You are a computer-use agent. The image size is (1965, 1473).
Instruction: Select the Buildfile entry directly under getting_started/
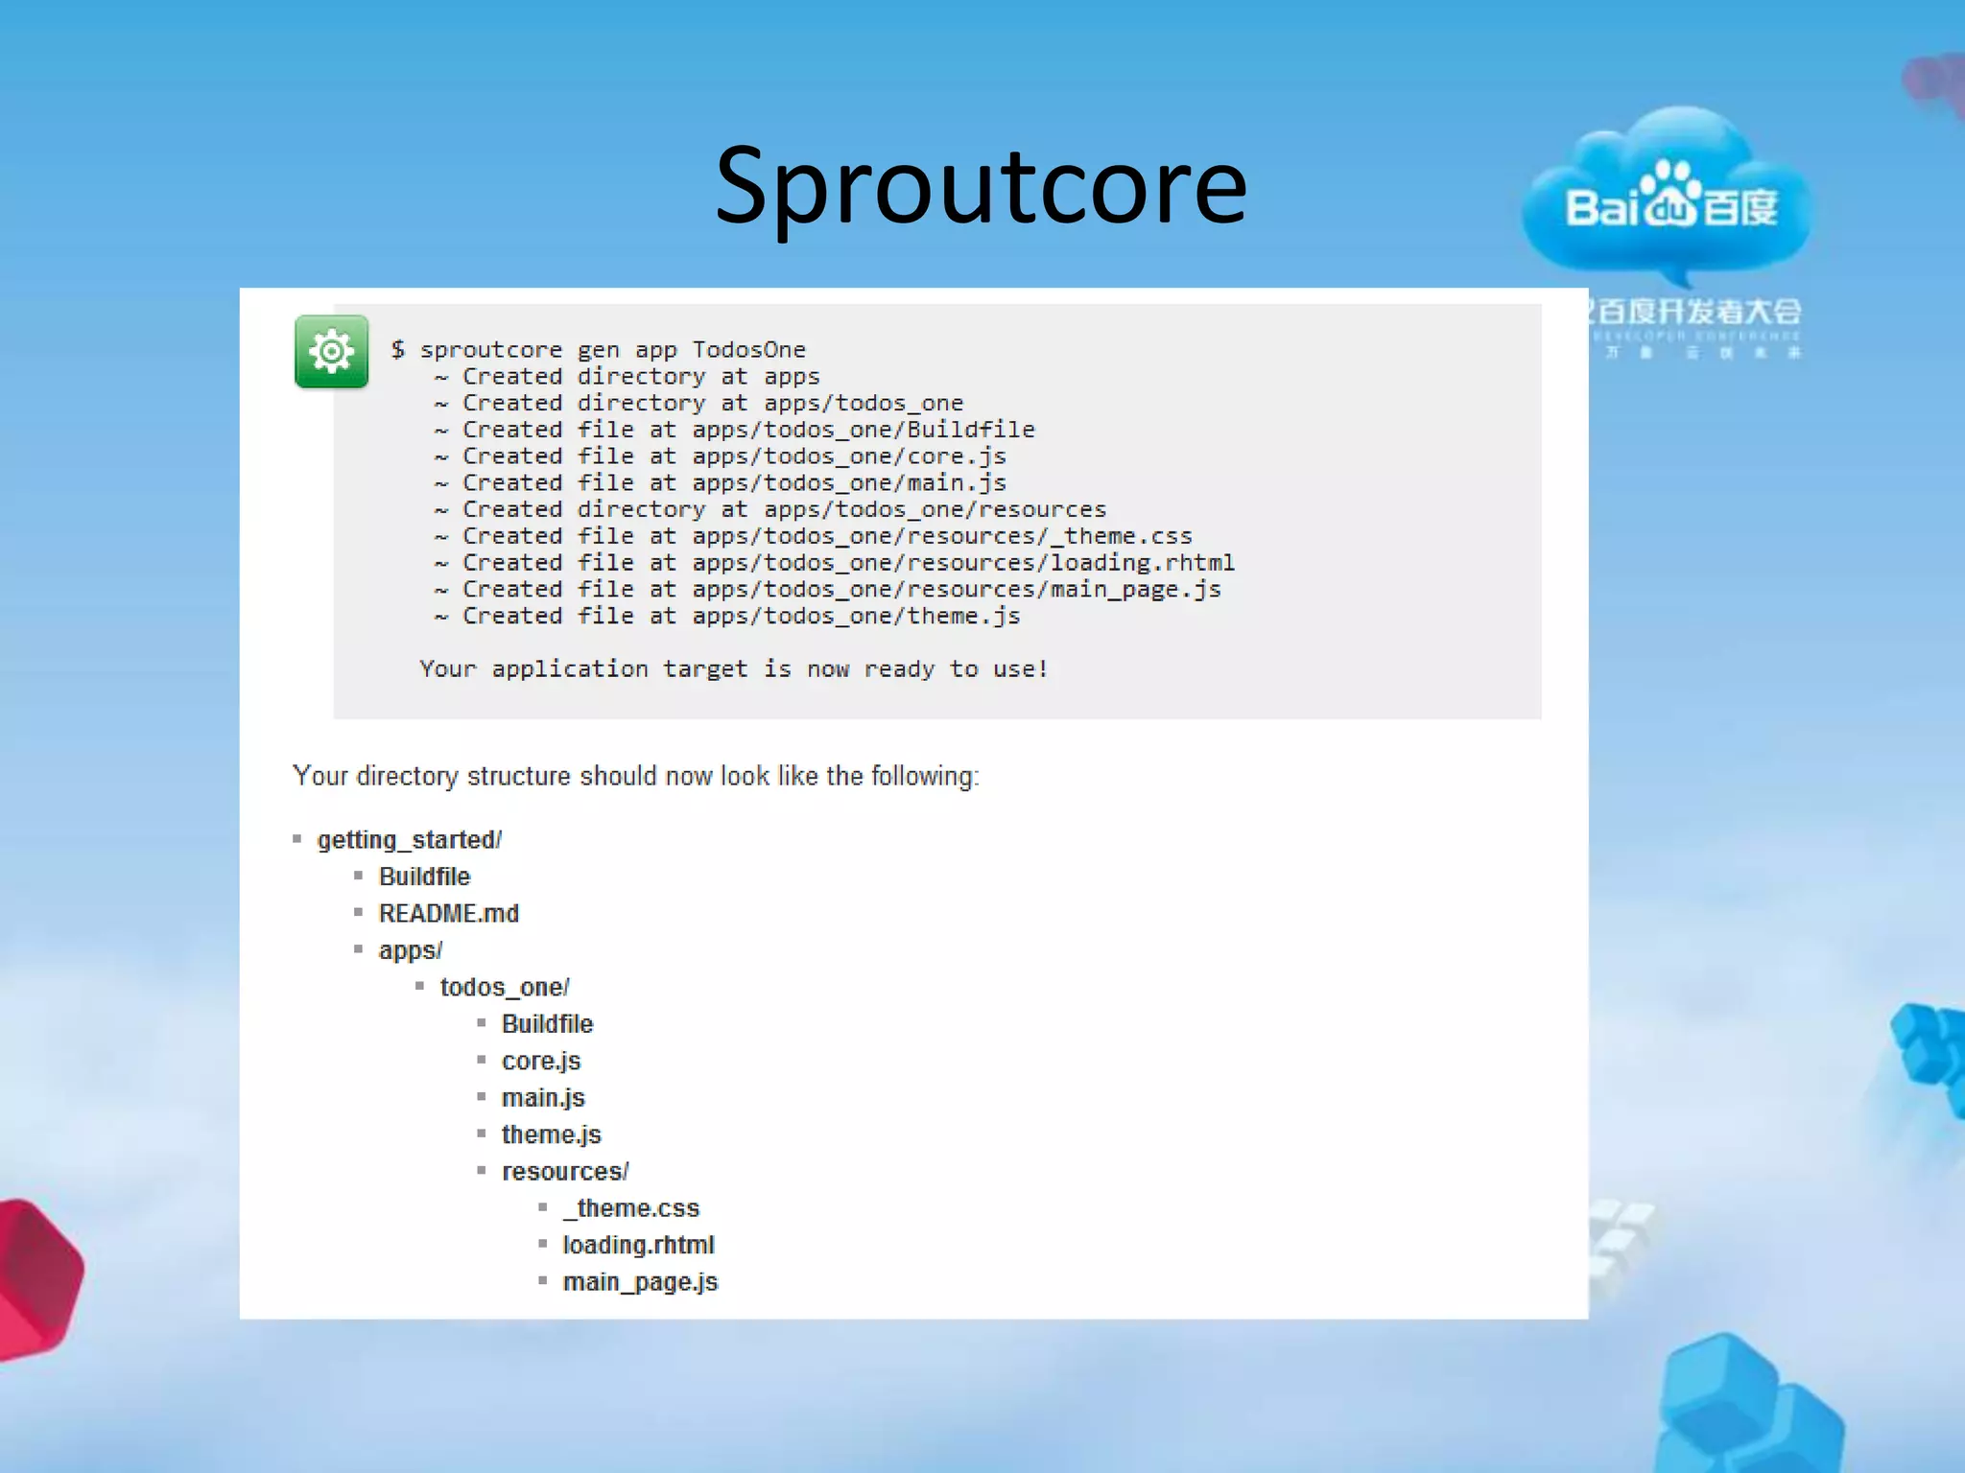click(x=425, y=877)
